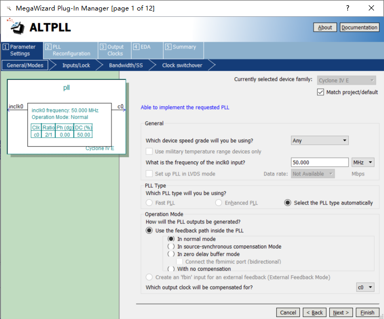Toggle Connect the fbmimic port checkbox
This screenshot has height=319, width=384.
(x=179, y=262)
